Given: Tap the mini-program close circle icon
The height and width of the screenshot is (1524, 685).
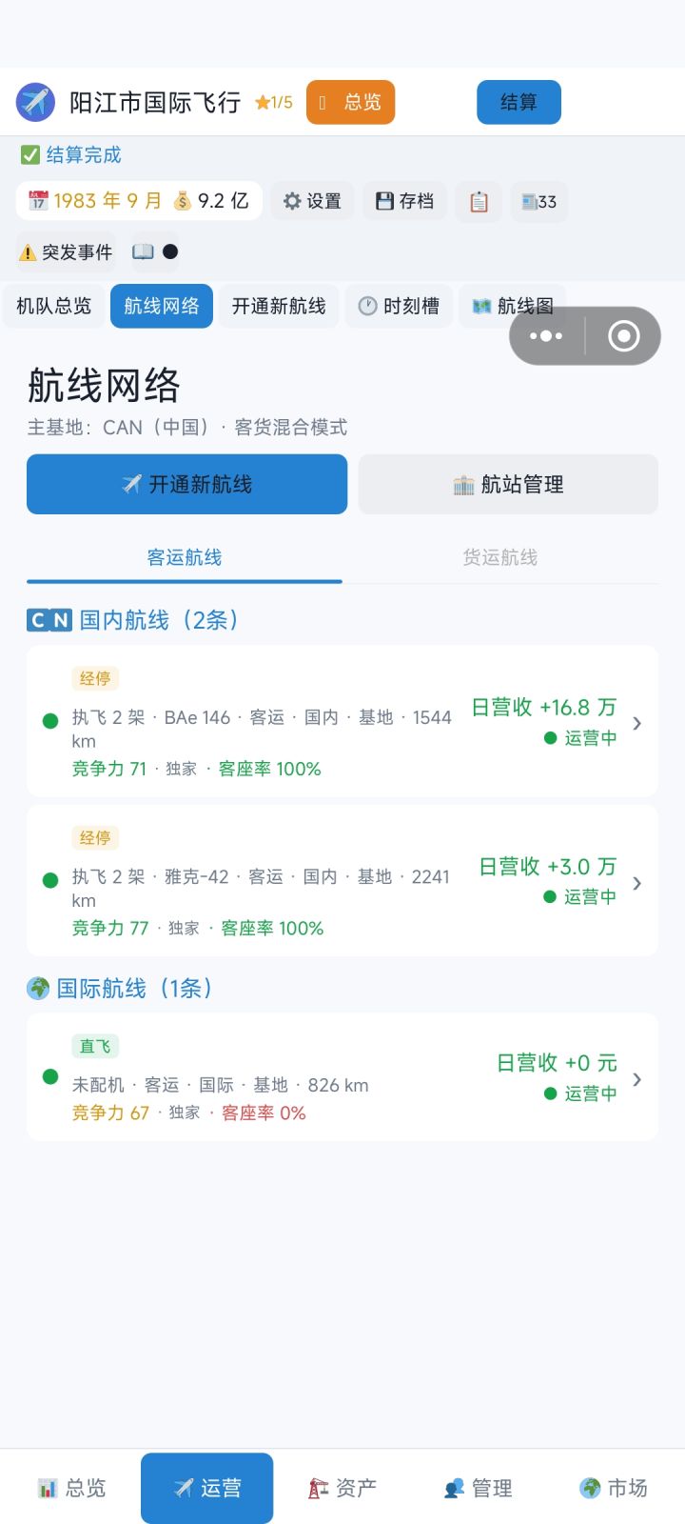Looking at the screenshot, I should tap(623, 335).
